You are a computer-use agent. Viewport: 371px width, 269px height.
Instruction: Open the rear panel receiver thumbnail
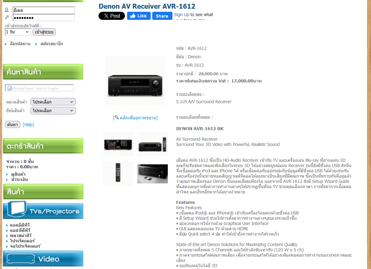118,144
